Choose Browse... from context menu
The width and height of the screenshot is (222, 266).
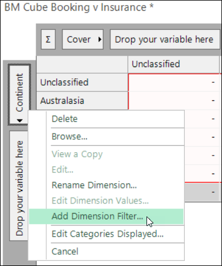click(106, 136)
